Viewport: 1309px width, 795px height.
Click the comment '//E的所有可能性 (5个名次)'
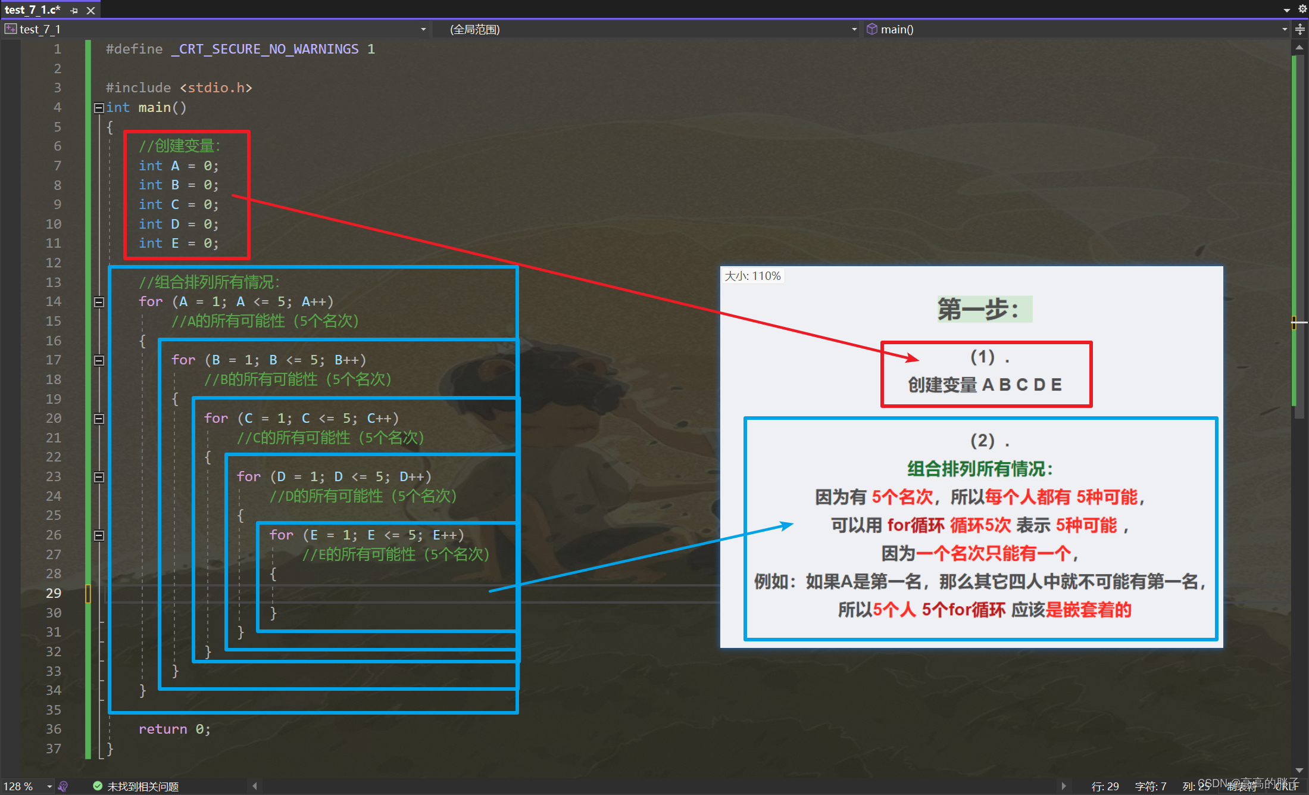click(396, 554)
